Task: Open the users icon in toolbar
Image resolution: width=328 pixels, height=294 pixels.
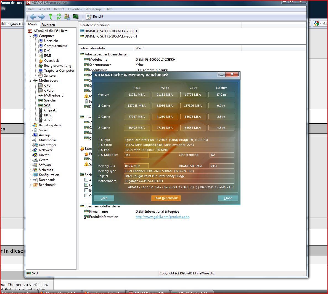Action: 67,17
